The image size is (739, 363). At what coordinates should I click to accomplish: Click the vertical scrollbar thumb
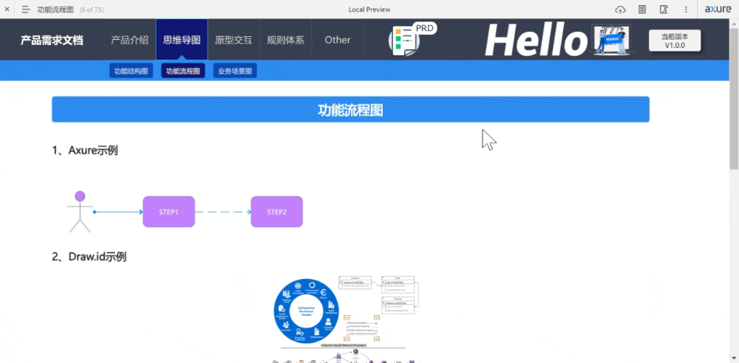click(x=733, y=96)
